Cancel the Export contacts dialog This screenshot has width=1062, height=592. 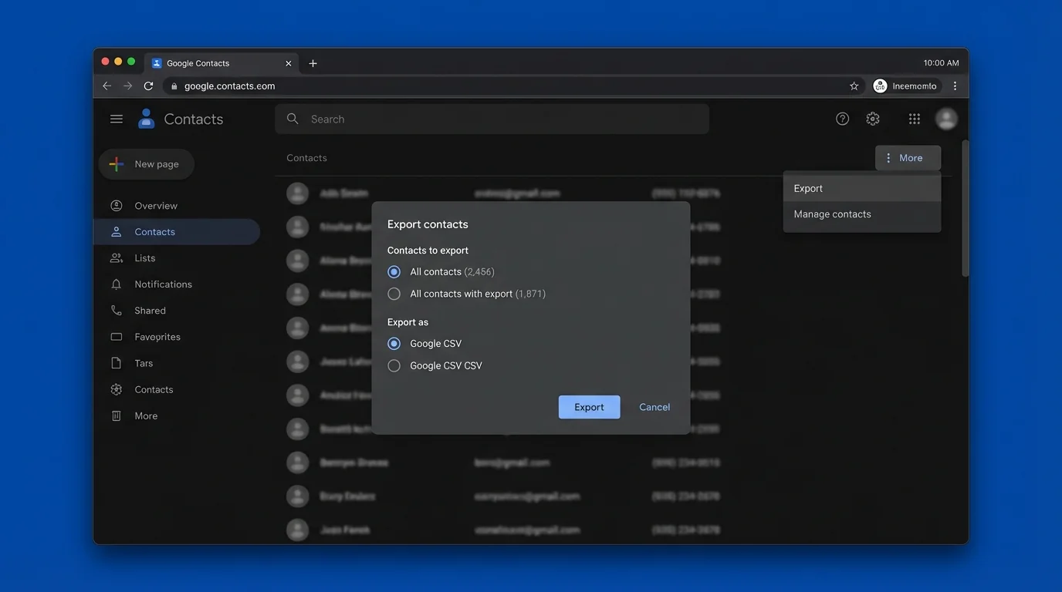coord(654,406)
